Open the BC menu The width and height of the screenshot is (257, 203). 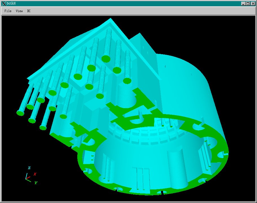(29, 11)
